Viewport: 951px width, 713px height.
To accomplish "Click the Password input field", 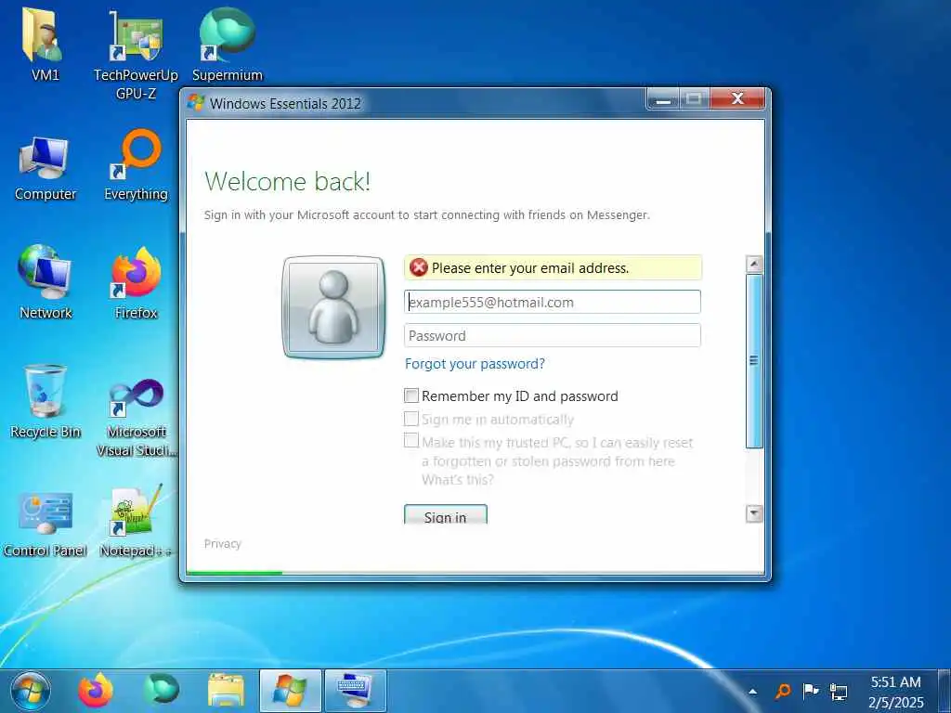I will pyautogui.click(x=553, y=335).
